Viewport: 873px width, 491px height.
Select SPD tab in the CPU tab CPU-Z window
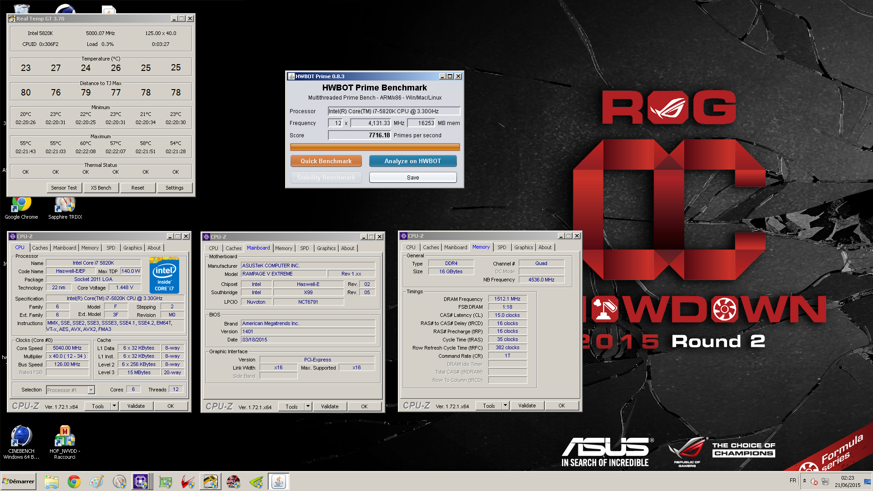(x=111, y=248)
